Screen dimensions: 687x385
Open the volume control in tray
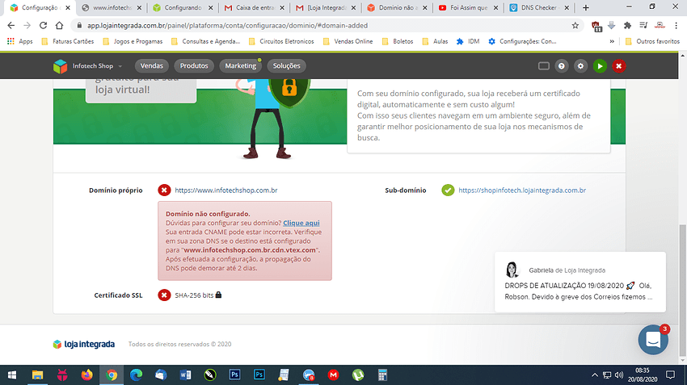coord(618,375)
